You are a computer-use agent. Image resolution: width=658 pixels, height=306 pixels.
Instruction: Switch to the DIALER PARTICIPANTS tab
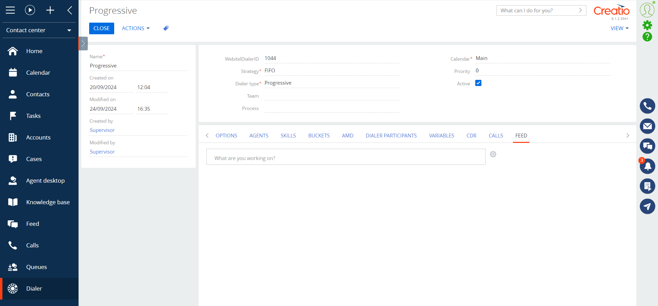point(391,136)
